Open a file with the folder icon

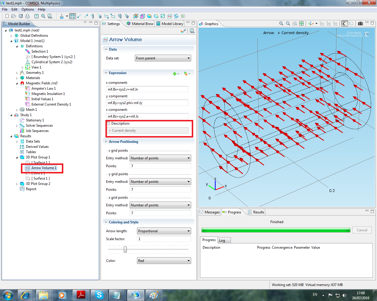pos(14,16)
